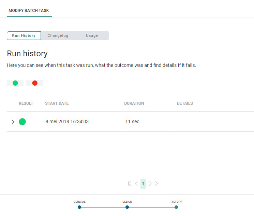Open the Modify Batch Task tab
Screen dimensions: 254x216
click(x=29, y=11)
